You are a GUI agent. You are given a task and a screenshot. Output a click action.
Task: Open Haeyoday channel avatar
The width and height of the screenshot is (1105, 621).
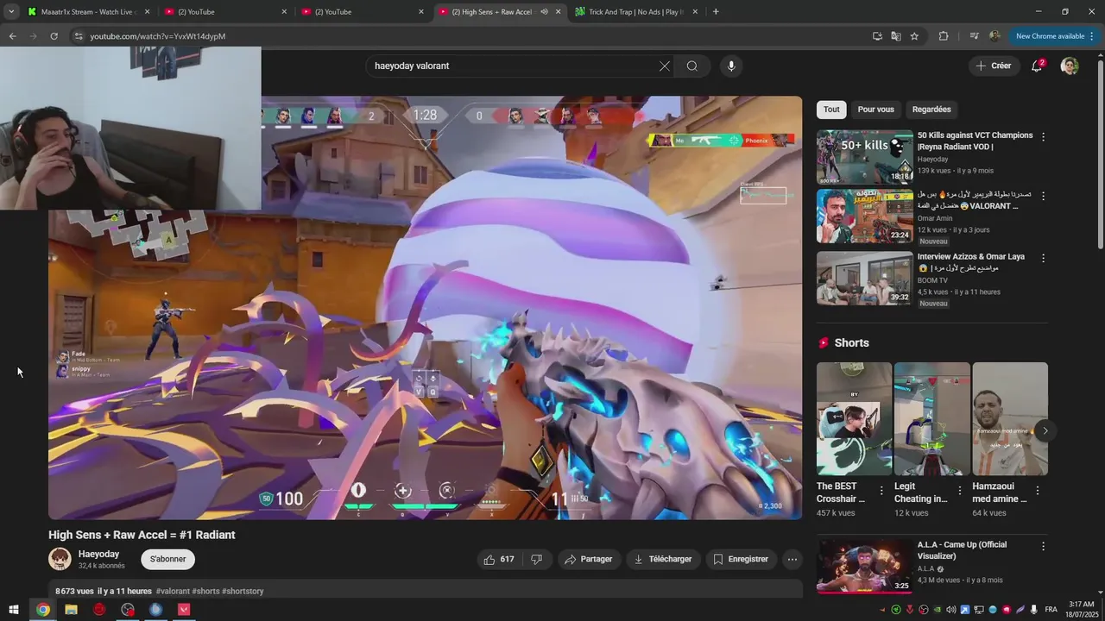tap(60, 559)
